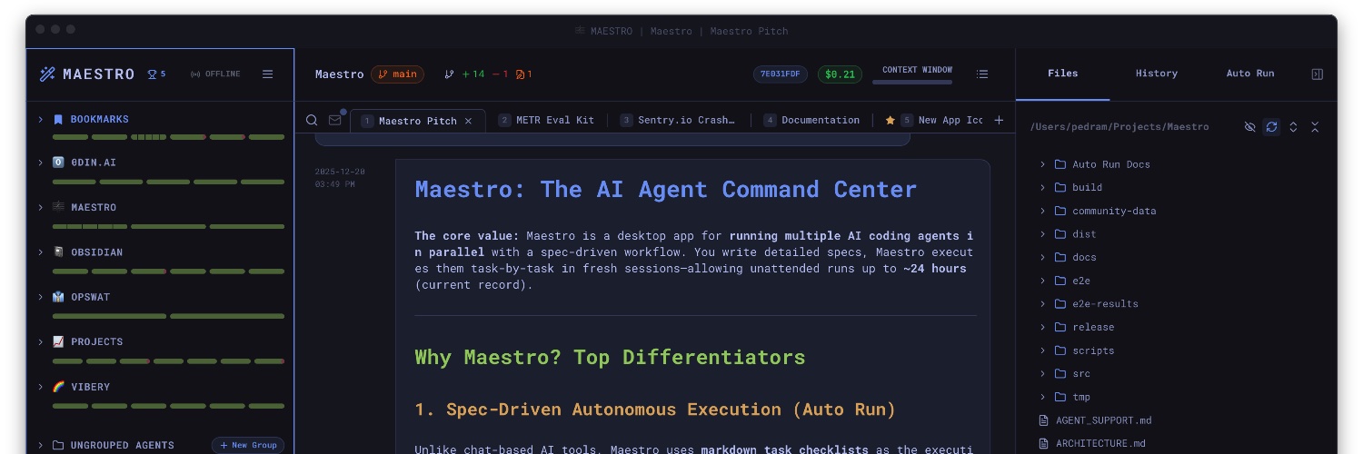Click the /Users/pedram/Projects/Maestro path
The width and height of the screenshot is (1363, 454).
coord(1119,127)
